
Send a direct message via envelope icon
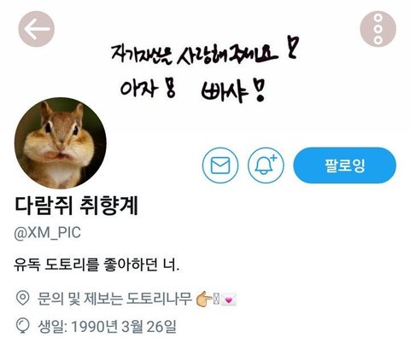(x=220, y=165)
